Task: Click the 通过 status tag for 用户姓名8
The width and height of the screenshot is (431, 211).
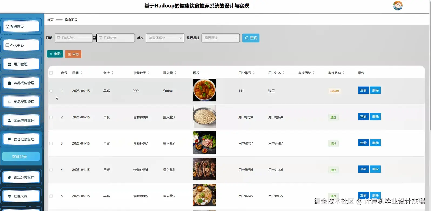Action: [x=333, y=117]
